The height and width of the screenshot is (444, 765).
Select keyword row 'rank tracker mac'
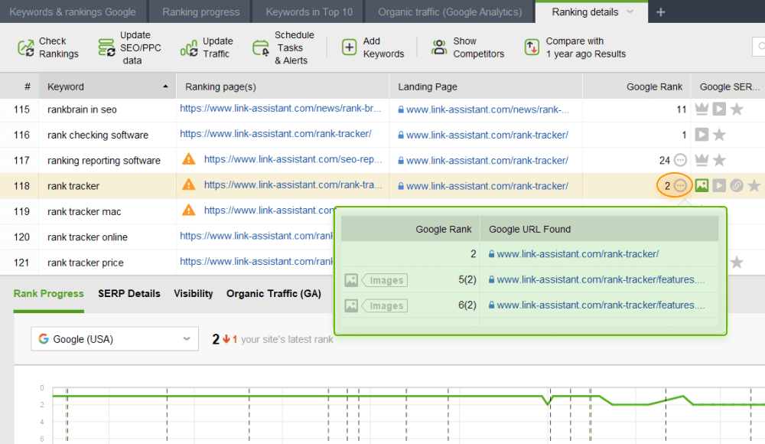click(x=84, y=211)
